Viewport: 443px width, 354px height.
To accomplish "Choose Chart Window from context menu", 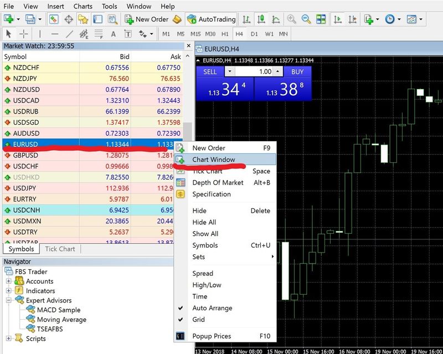I will (x=213, y=160).
